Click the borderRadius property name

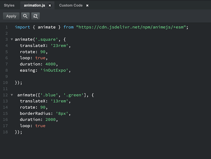click(35, 114)
